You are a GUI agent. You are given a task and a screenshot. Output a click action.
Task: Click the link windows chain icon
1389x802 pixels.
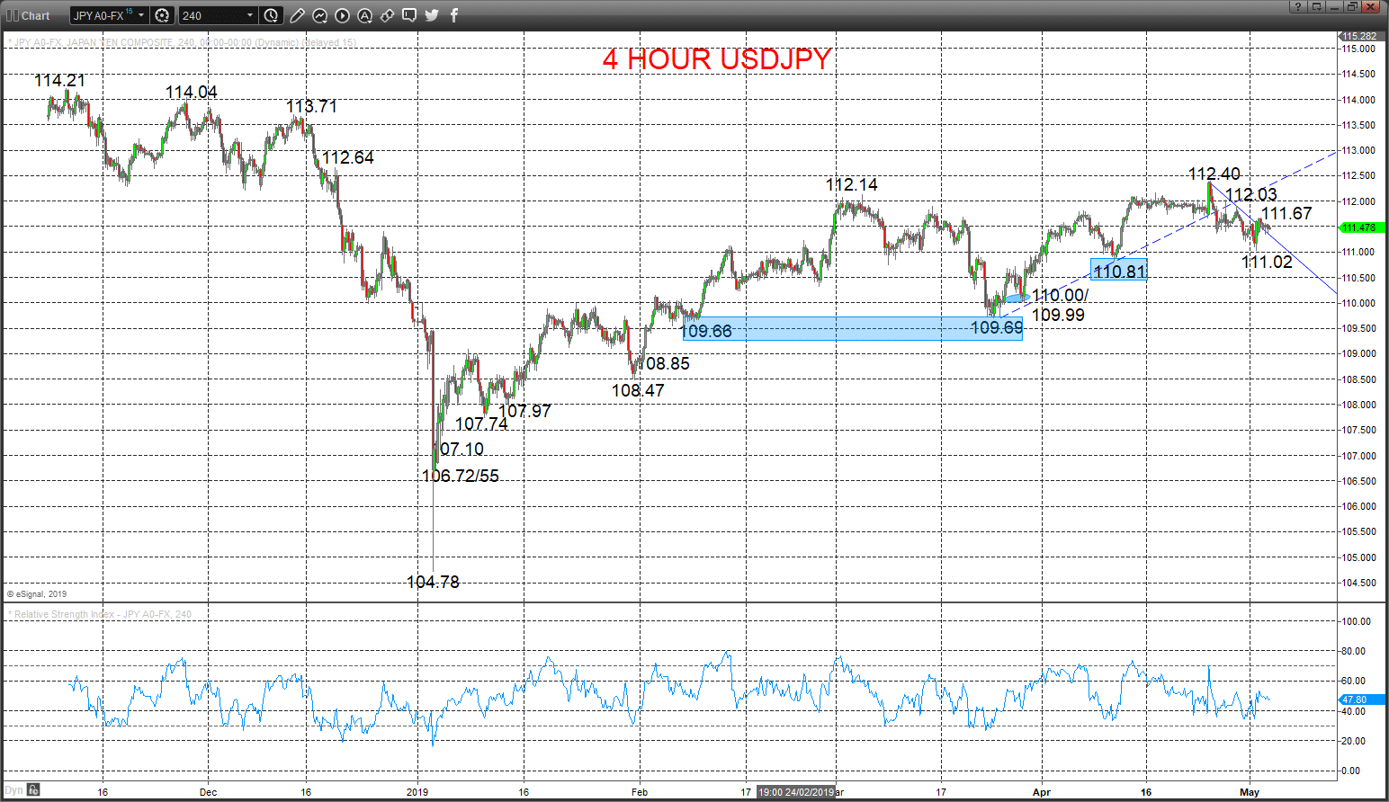[x=387, y=15]
